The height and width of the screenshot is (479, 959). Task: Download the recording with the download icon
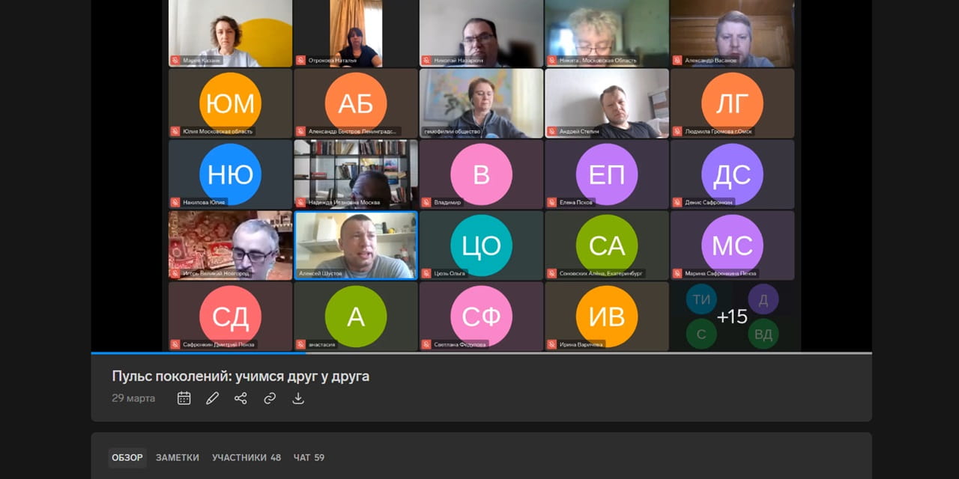click(298, 398)
